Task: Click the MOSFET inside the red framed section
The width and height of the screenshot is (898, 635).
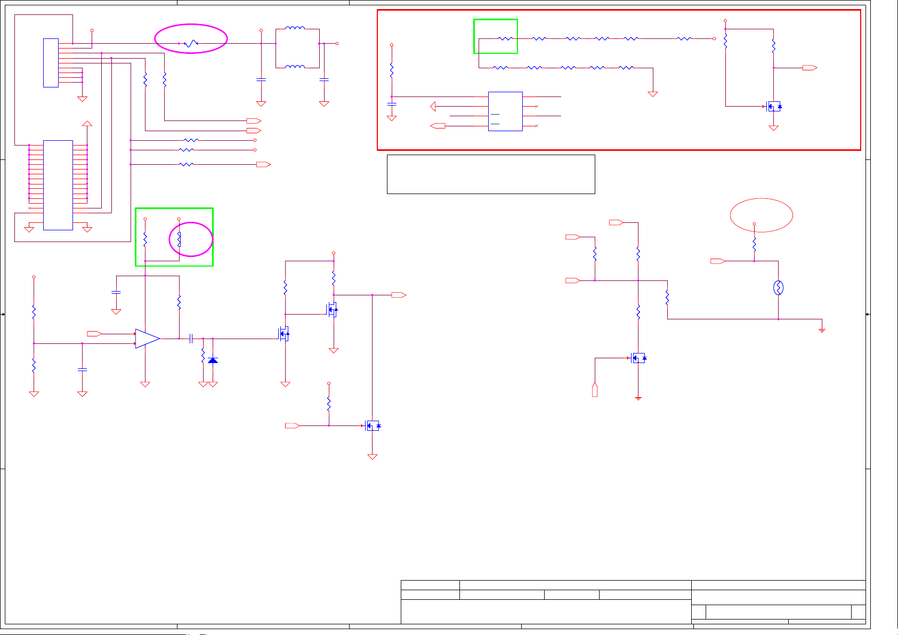Action: 774,107
